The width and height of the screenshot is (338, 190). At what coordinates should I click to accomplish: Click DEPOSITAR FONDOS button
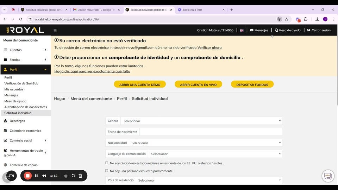(x=252, y=84)
